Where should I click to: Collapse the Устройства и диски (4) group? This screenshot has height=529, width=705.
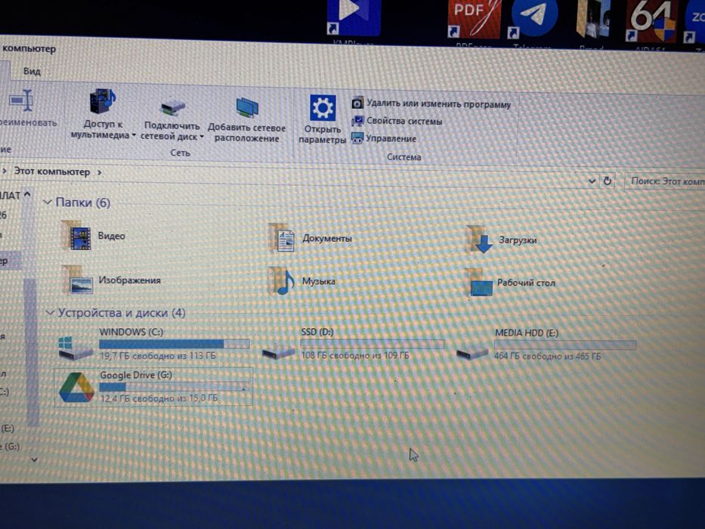(x=50, y=312)
